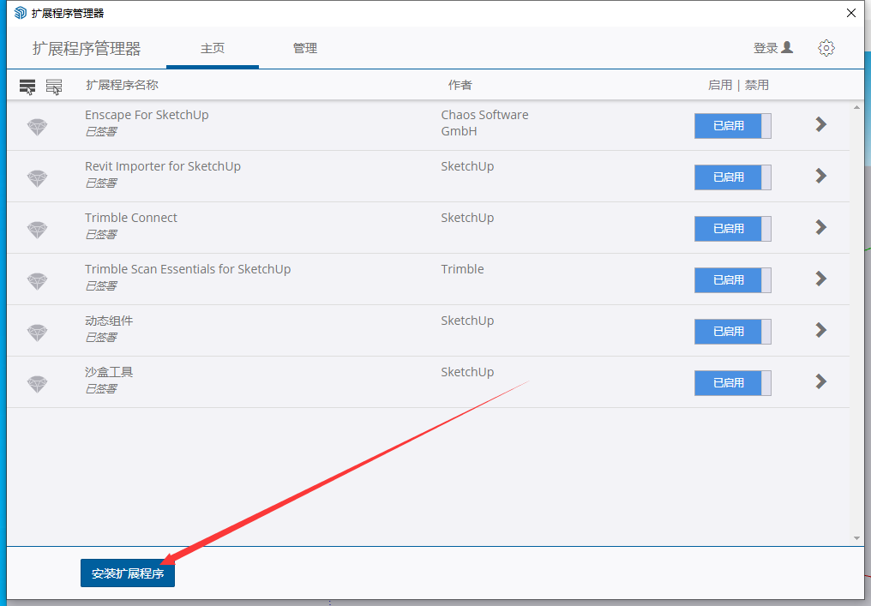
Task: Click scrollbar down arrow in extension list
Action: pyautogui.click(x=856, y=538)
